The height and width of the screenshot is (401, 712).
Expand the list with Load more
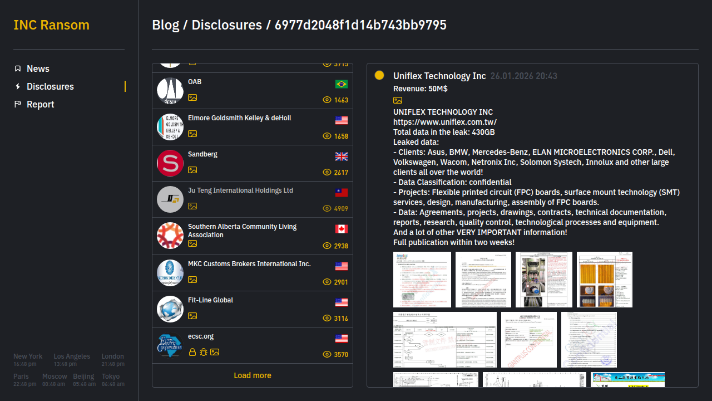point(253,375)
